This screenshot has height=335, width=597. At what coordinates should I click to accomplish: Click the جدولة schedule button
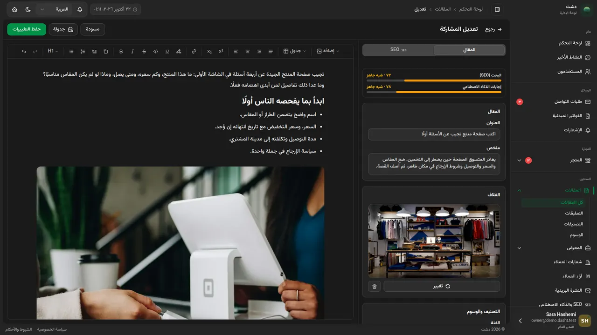(x=63, y=29)
